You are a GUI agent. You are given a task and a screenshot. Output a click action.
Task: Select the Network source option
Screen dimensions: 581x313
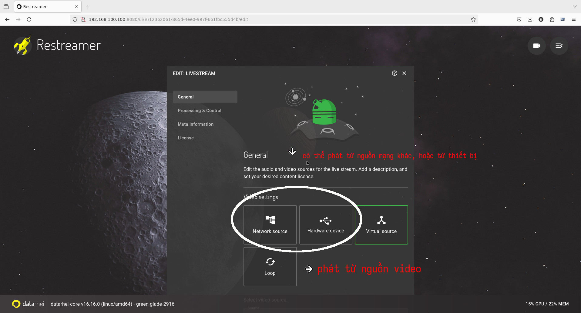[x=270, y=225]
